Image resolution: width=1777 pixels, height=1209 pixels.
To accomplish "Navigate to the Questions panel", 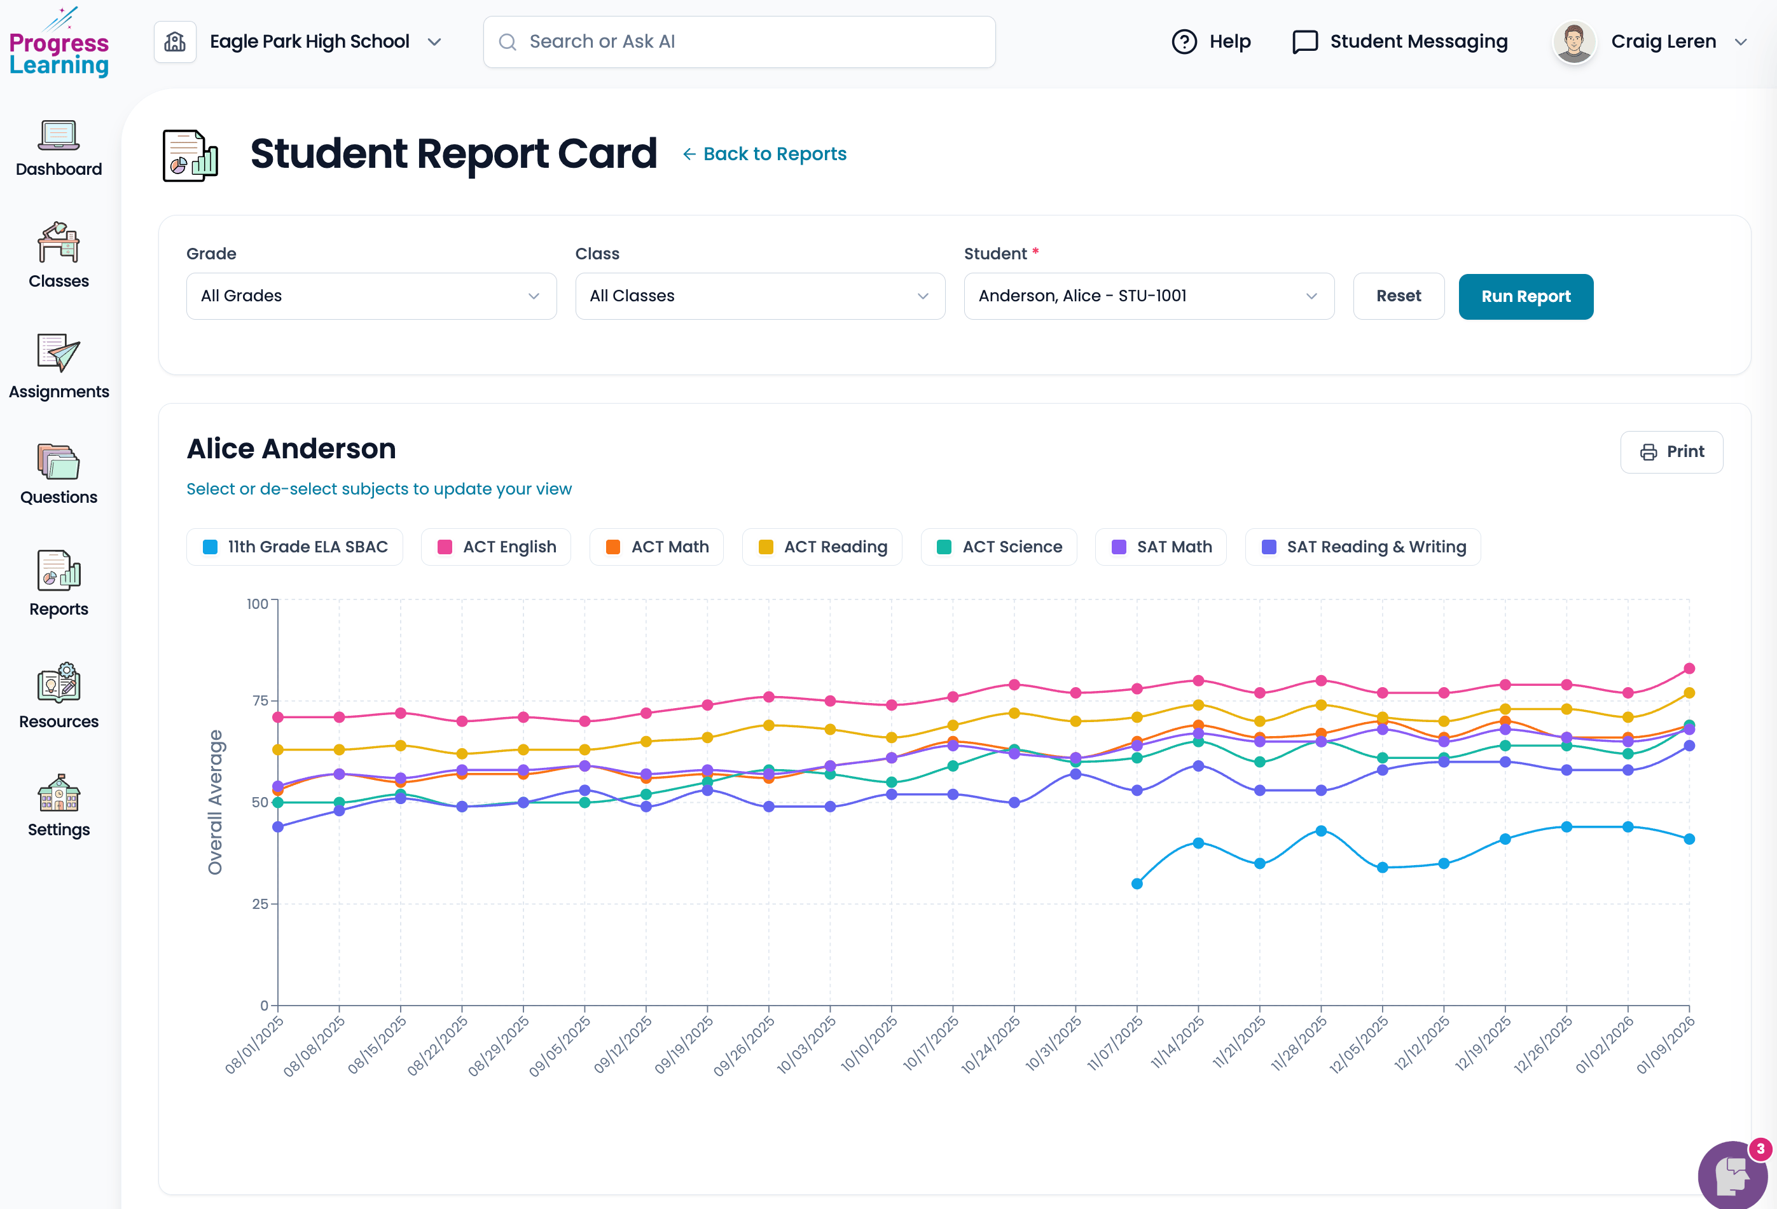I will (x=59, y=474).
